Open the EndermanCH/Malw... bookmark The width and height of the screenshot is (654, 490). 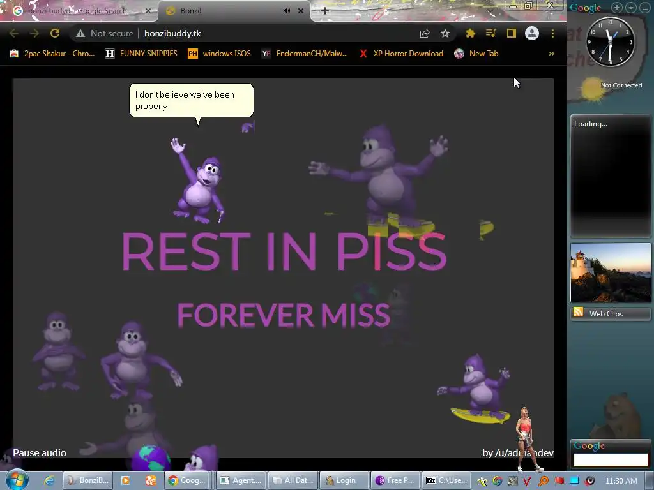tap(305, 54)
